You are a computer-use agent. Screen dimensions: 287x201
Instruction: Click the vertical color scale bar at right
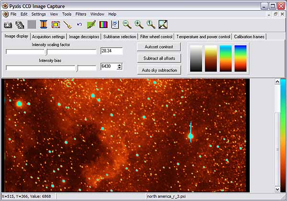click(x=283, y=135)
